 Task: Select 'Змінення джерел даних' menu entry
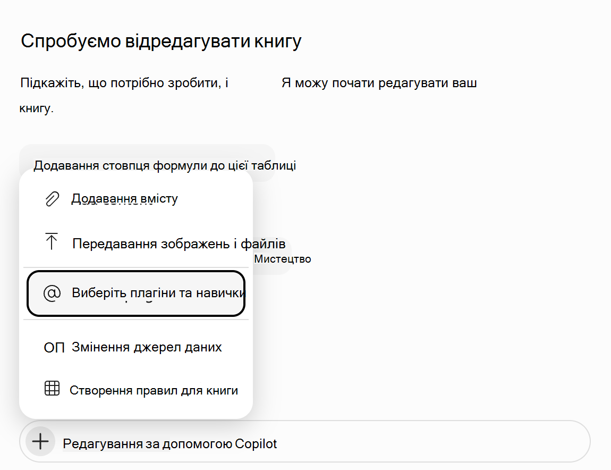[136, 347]
